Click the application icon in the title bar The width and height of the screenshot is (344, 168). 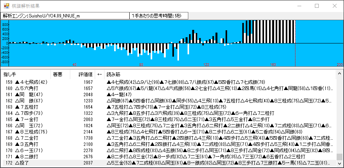[7, 6]
